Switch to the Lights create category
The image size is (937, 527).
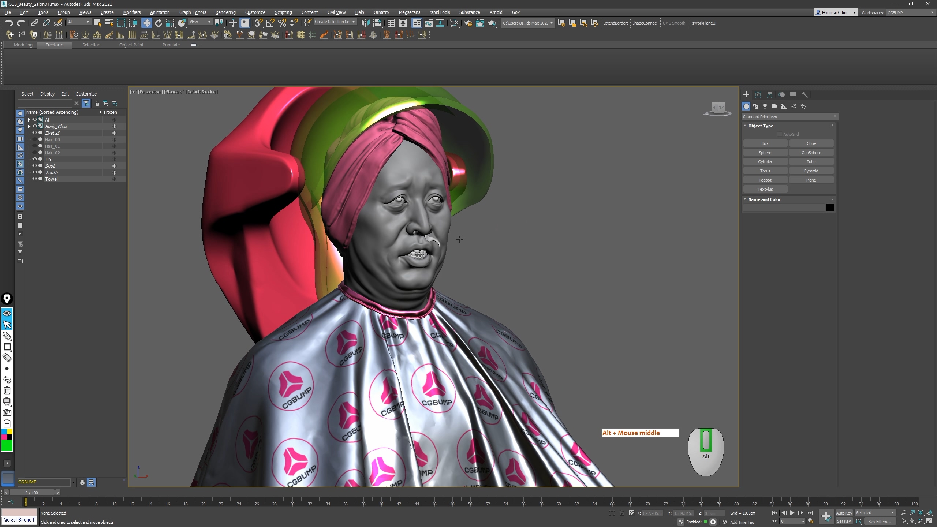point(765,106)
